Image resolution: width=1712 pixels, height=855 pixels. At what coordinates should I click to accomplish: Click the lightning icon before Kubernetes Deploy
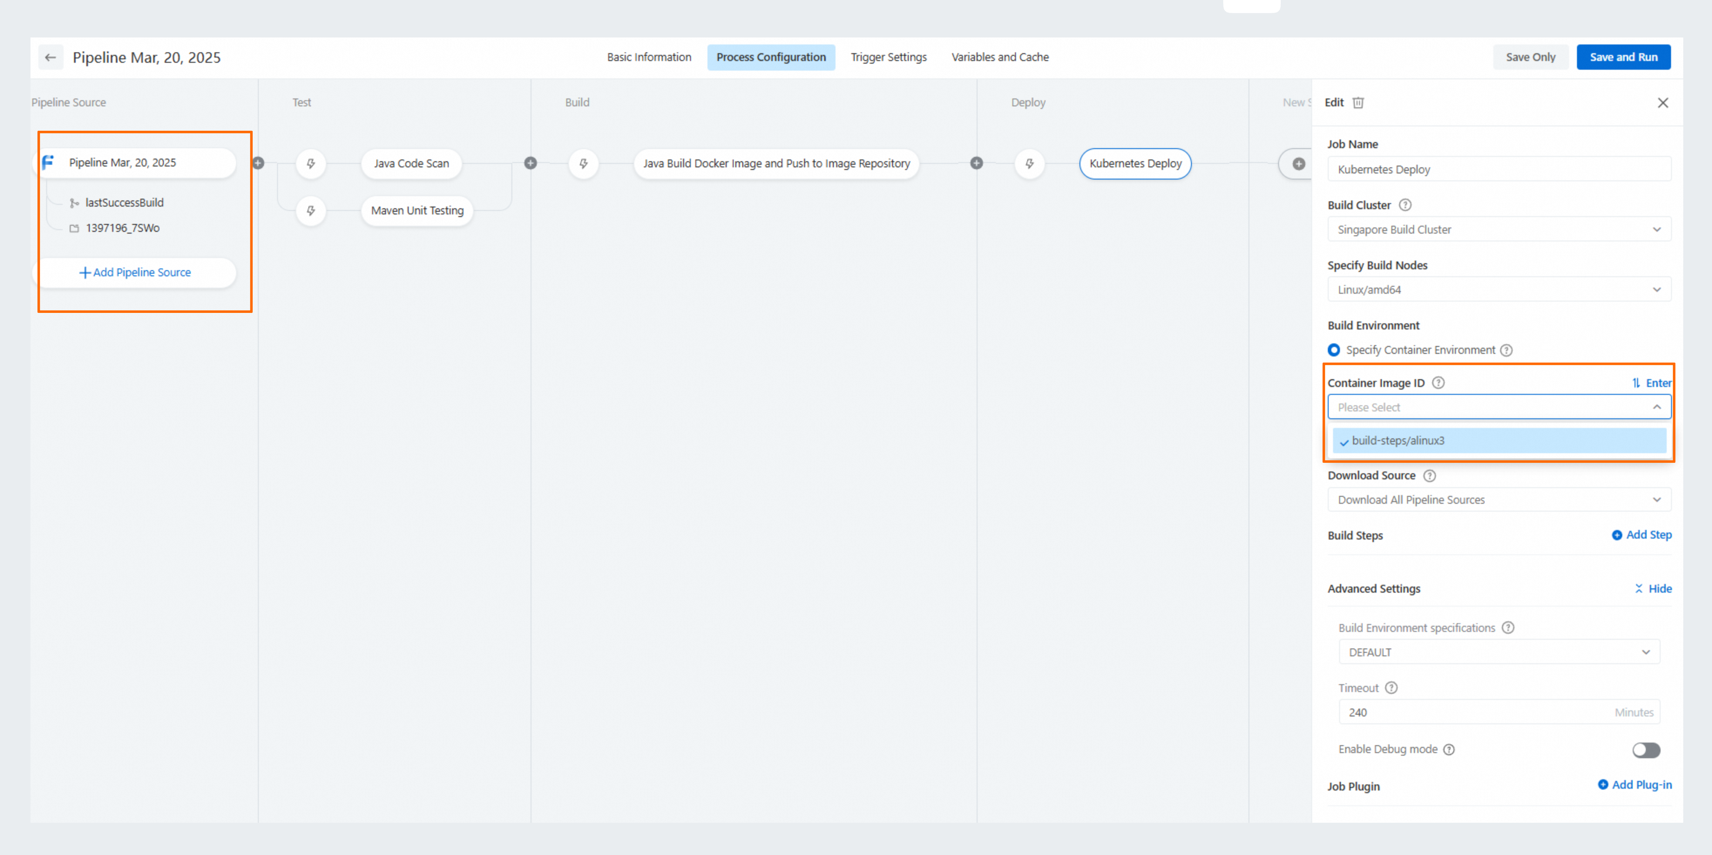click(1029, 163)
